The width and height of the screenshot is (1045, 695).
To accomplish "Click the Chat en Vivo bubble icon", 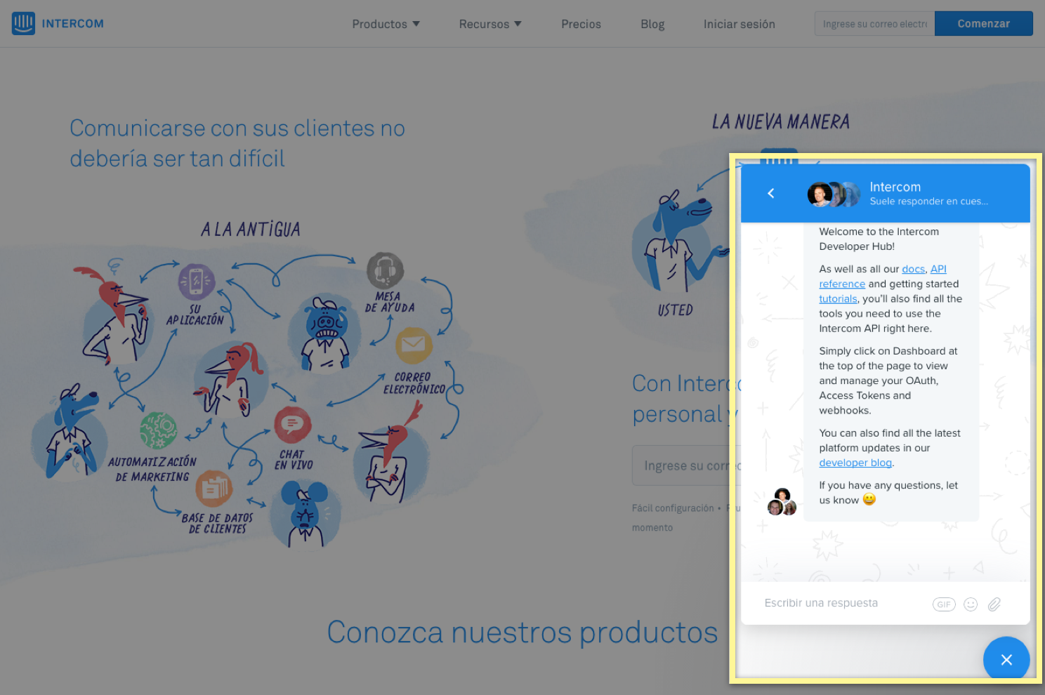I will pos(292,425).
